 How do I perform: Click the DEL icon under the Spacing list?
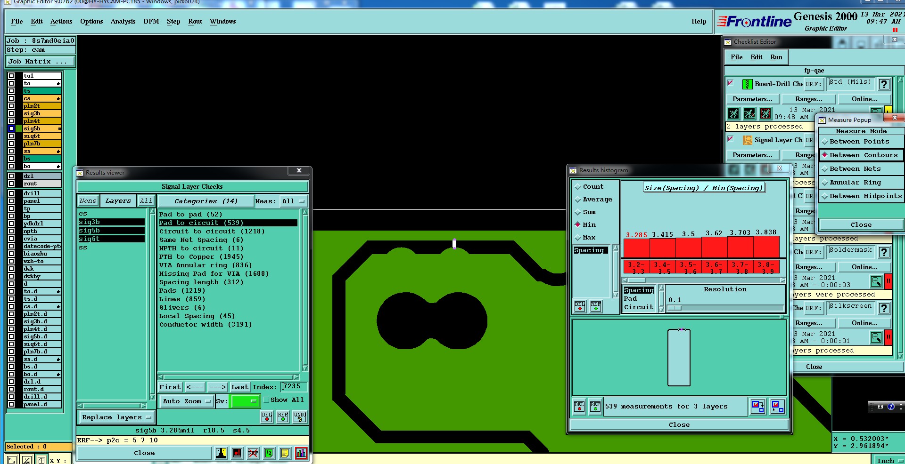(580, 306)
